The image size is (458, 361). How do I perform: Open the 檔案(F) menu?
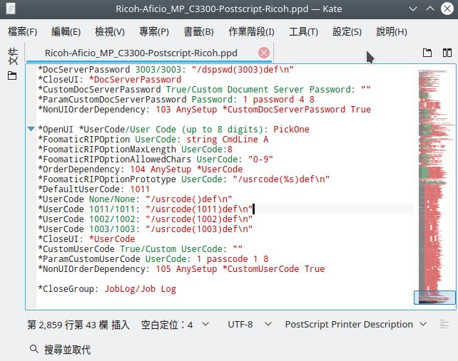click(23, 32)
